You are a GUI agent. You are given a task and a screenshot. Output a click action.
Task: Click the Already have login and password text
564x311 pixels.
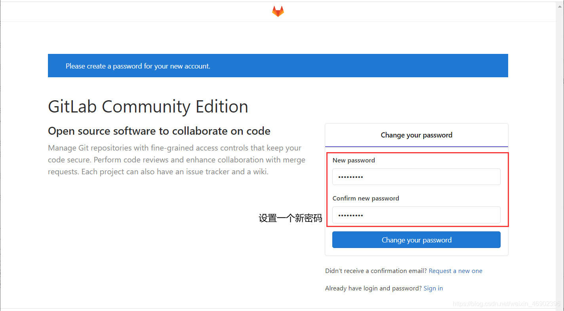click(373, 288)
